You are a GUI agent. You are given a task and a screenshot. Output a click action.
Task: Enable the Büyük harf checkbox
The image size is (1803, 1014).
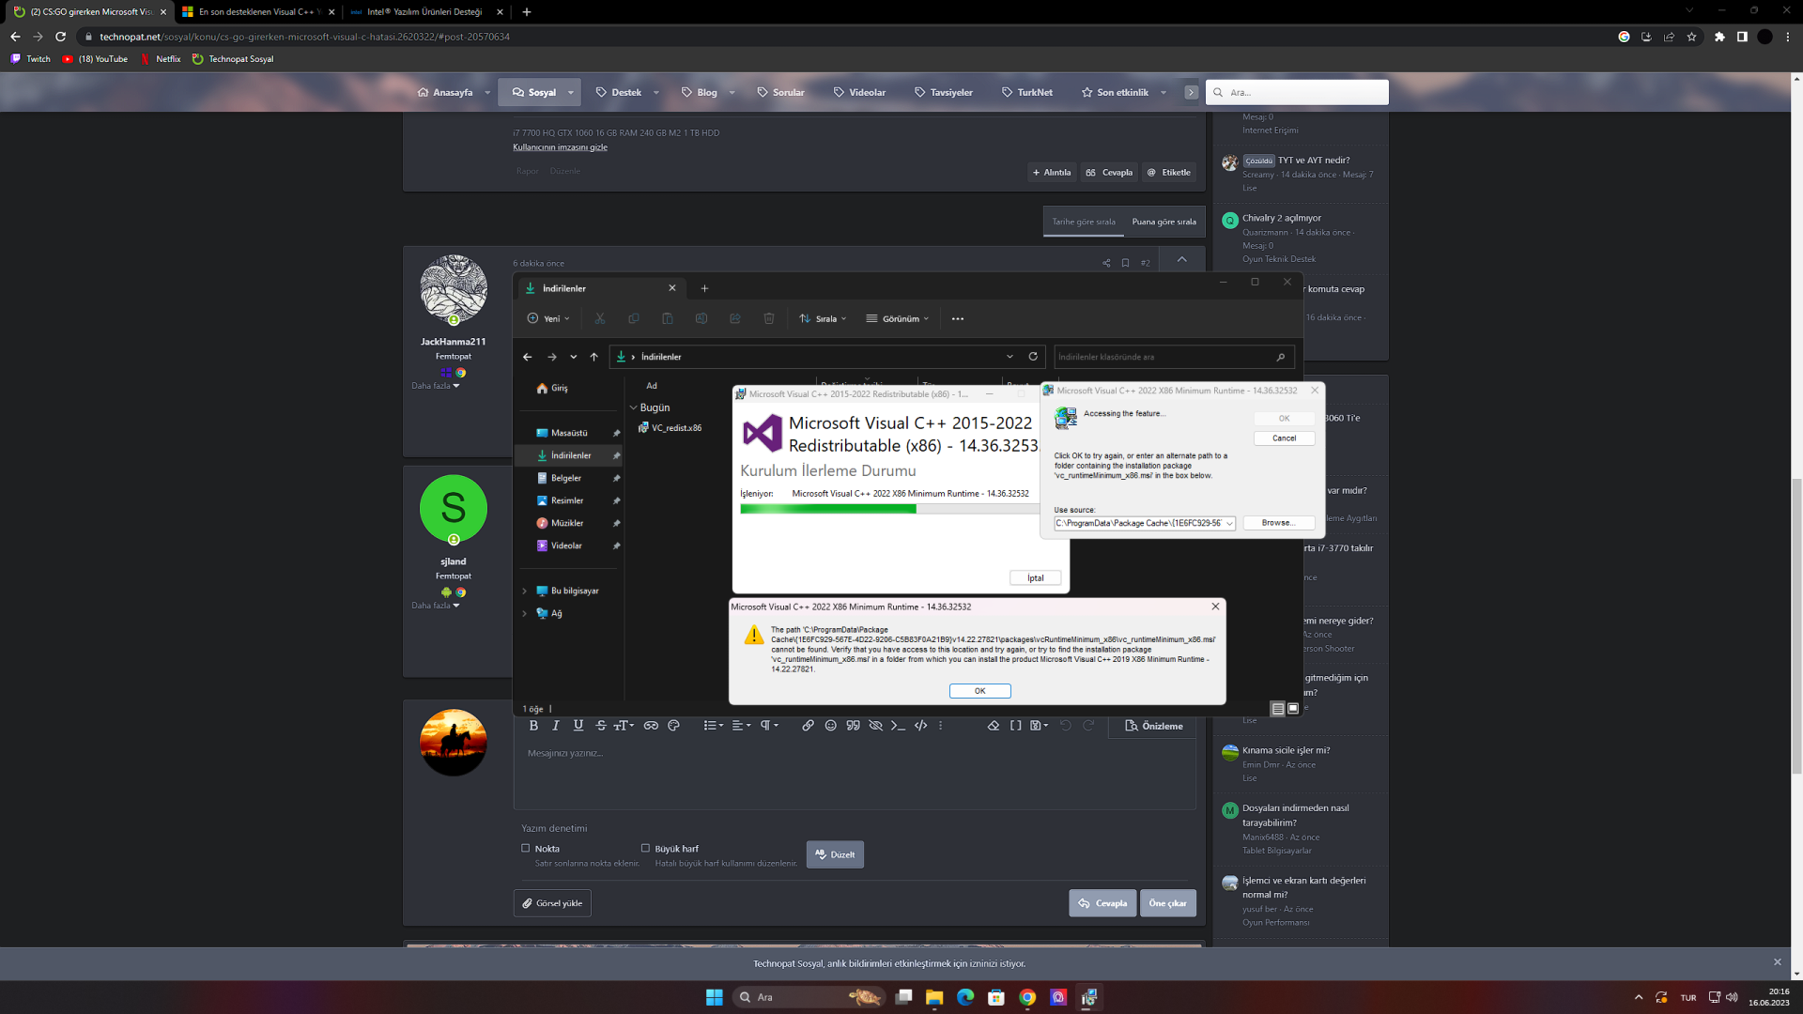point(645,848)
